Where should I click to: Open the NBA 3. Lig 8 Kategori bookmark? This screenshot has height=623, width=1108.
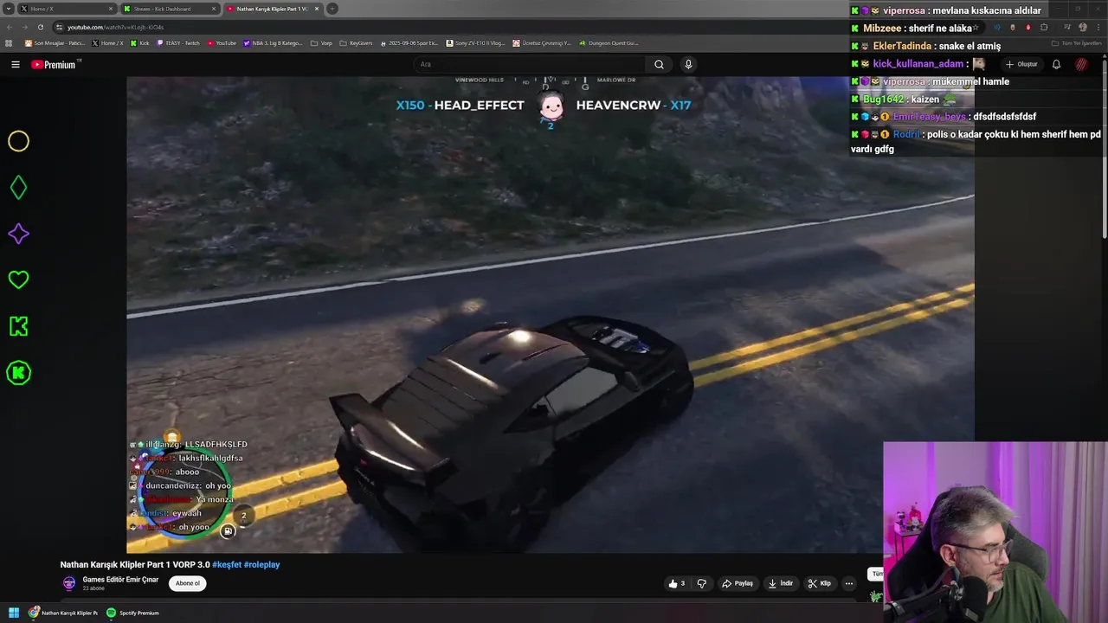coord(274,42)
